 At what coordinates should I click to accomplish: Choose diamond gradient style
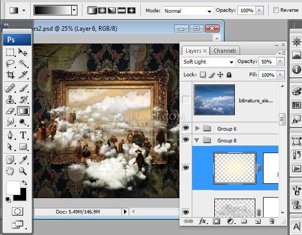click(131, 10)
